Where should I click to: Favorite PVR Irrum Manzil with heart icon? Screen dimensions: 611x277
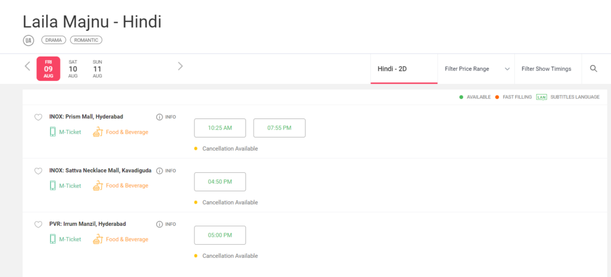click(38, 225)
